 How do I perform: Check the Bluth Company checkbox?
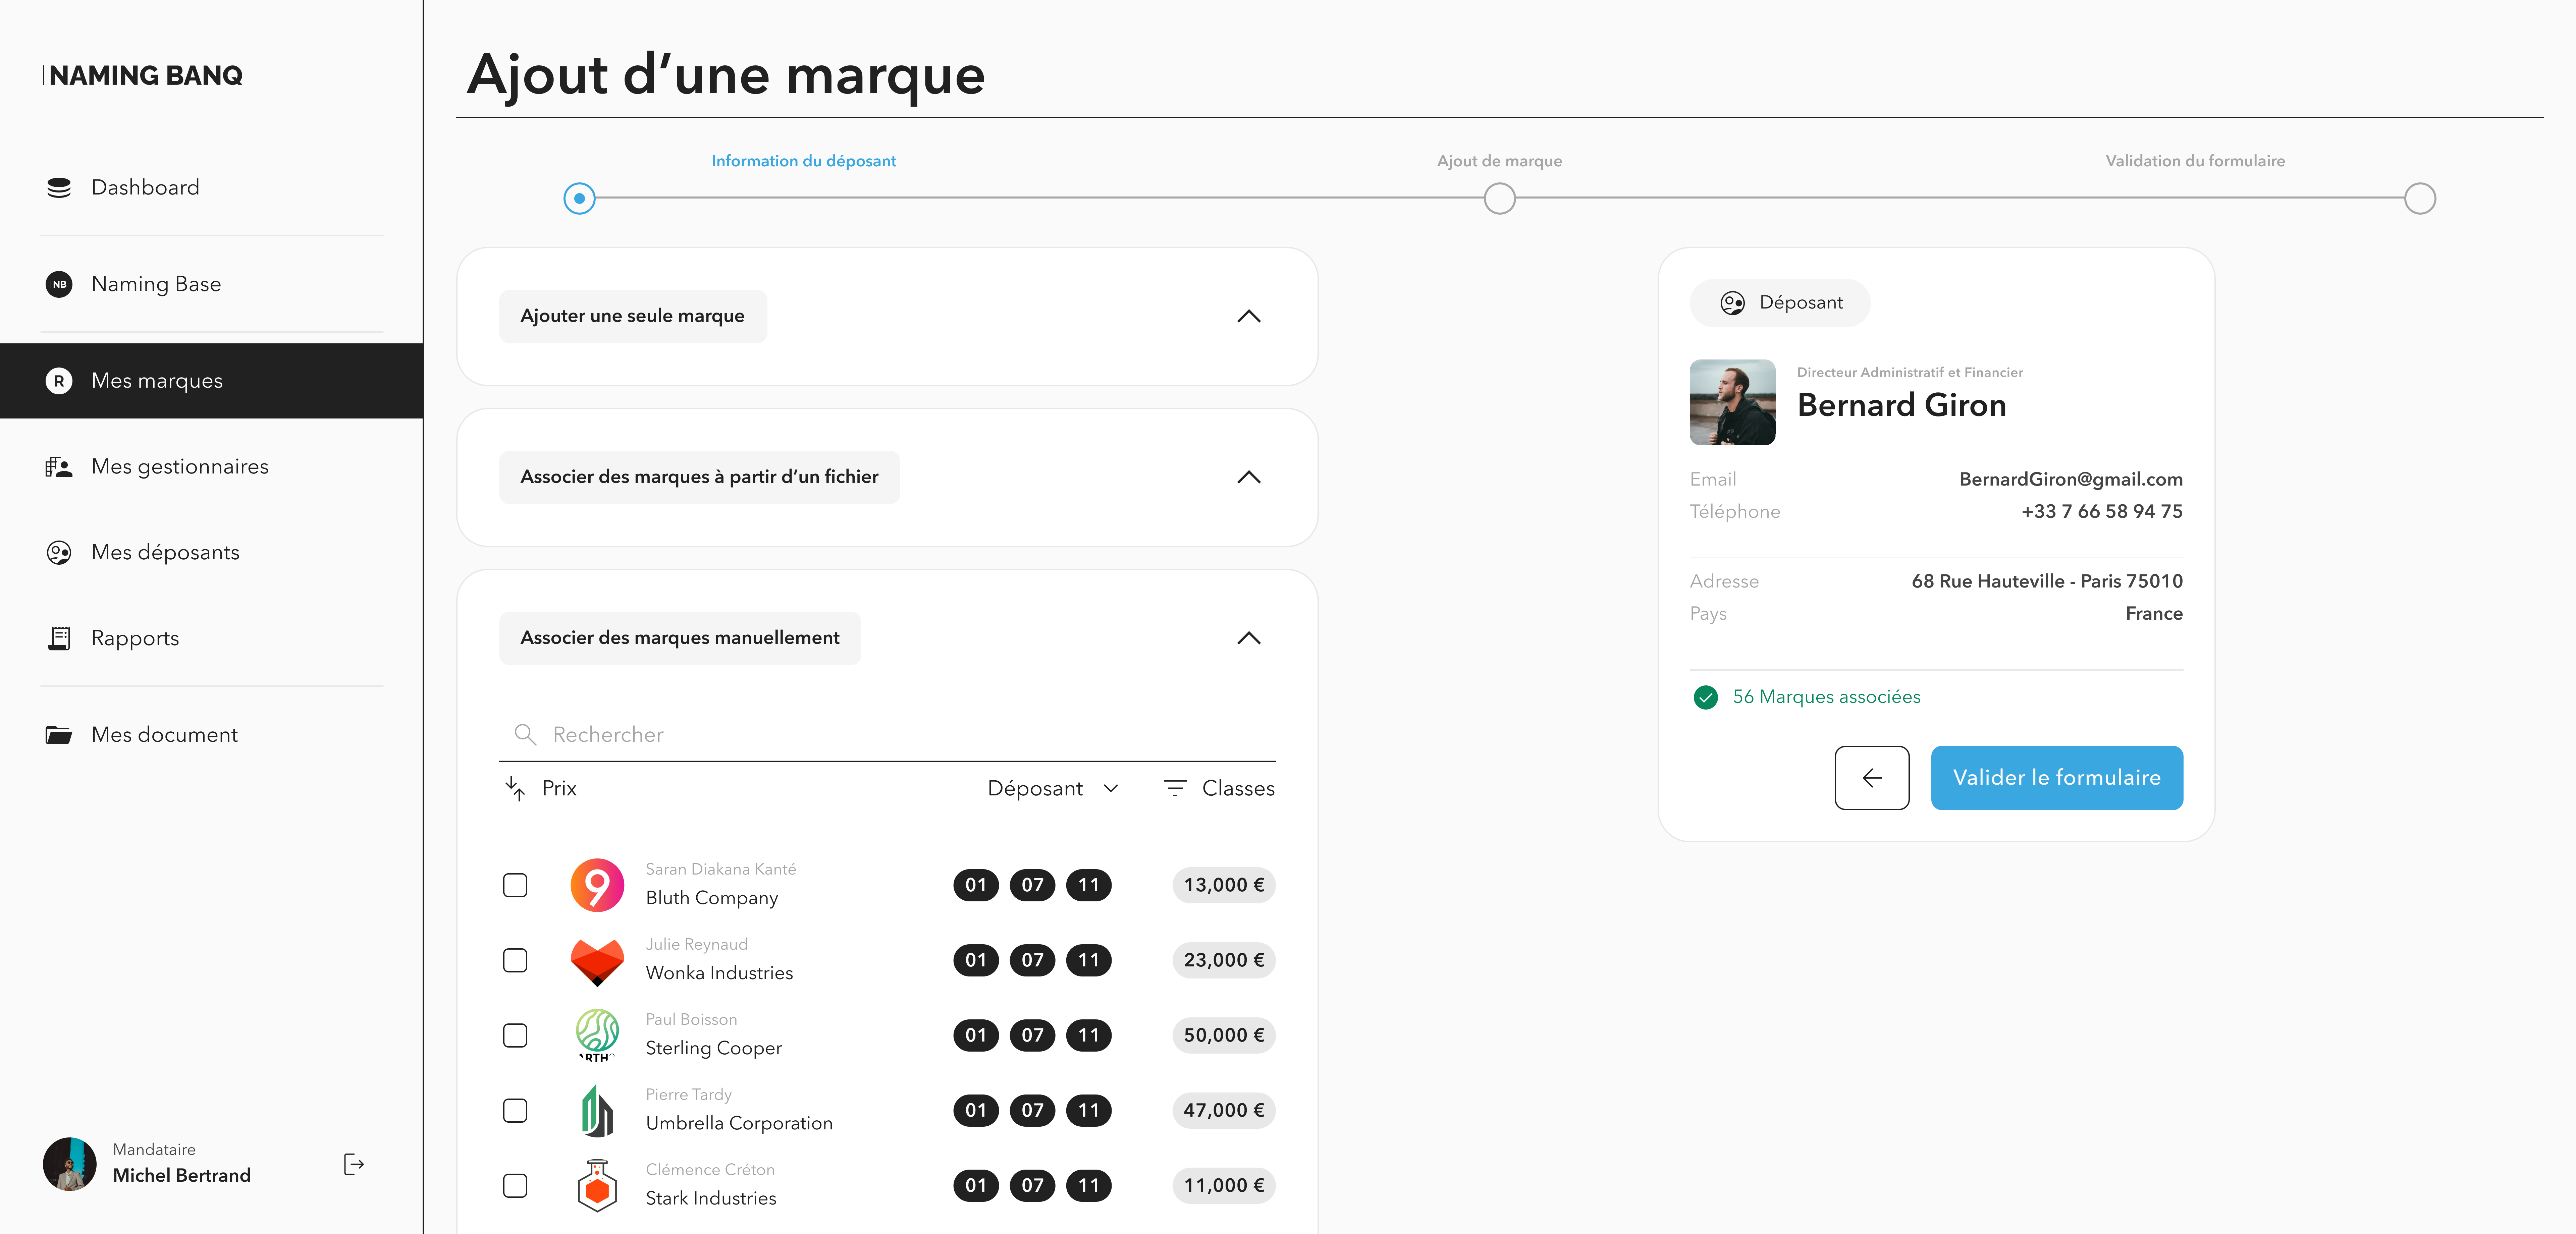515,885
